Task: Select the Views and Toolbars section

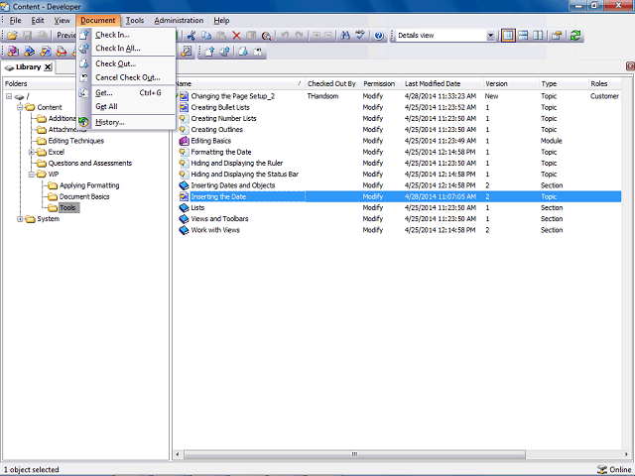Action: (399, 219)
